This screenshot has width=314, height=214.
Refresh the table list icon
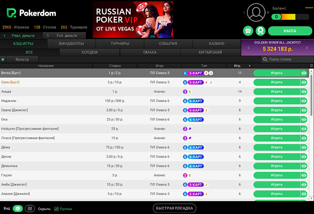[311, 66]
